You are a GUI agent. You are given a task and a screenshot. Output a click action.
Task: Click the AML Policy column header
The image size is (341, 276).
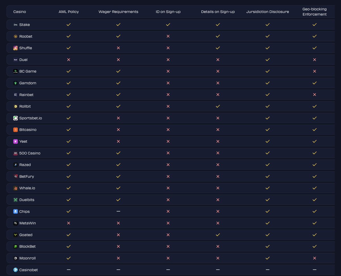(69, 12)
